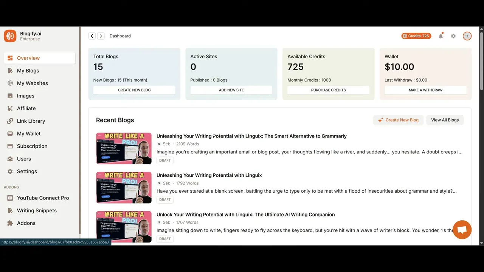Open the Images section icon
The width and height of the screenshot is (484, 272).
click(10, 96)
